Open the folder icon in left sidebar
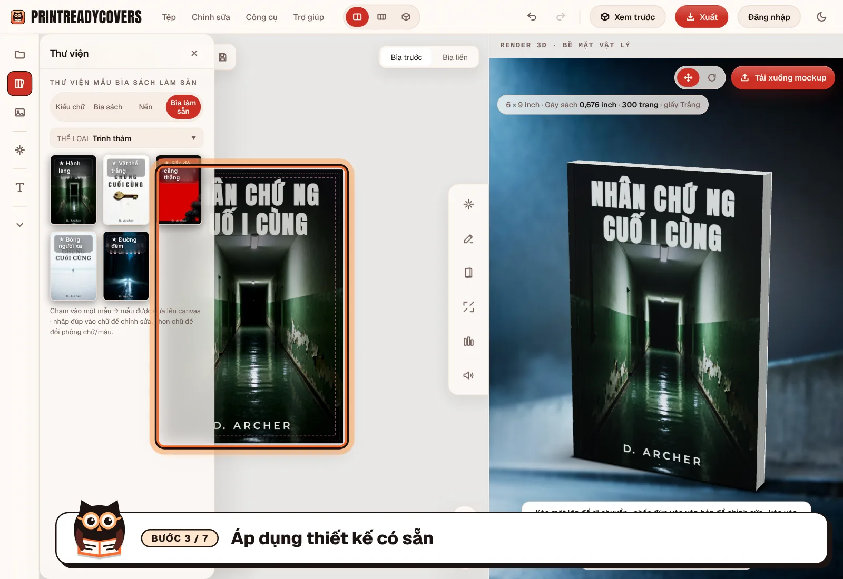Image resolution: width=843 pixels, height=579 pixels. pos(19,55)
